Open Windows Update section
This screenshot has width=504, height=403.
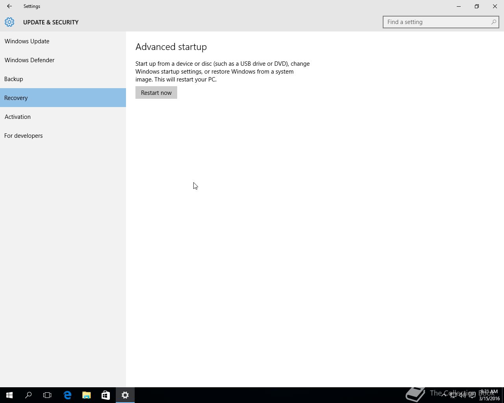[x=63, y=41]
